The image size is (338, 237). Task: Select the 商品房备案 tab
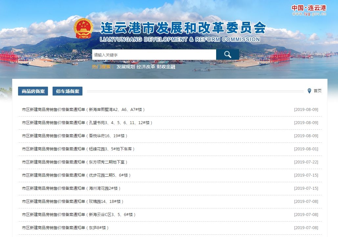click(33, 91)
